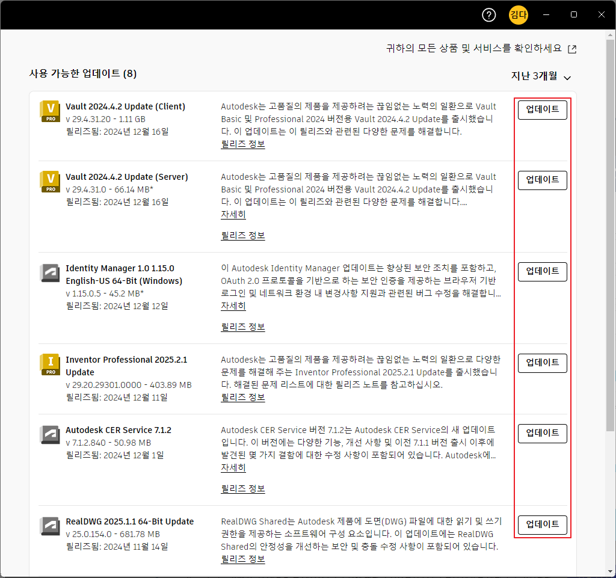Image resolution: width=616 pixels, height=578 pixels.
Task: Click the RealDWG 2025.1.1 product icon
Action: [x=50, y=526]
